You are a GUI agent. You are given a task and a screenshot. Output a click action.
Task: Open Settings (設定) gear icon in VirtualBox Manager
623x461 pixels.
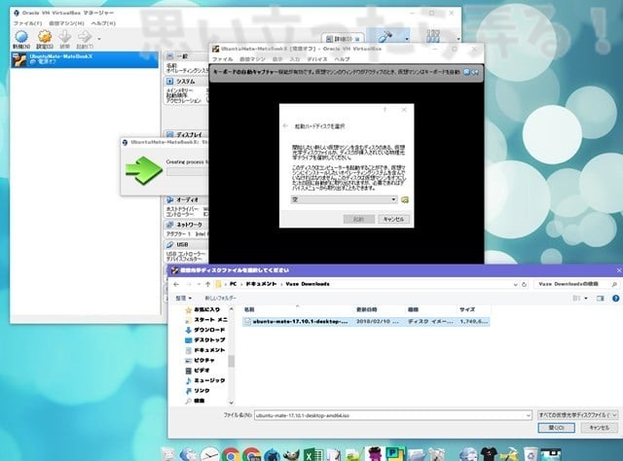[x=45, y=35]
